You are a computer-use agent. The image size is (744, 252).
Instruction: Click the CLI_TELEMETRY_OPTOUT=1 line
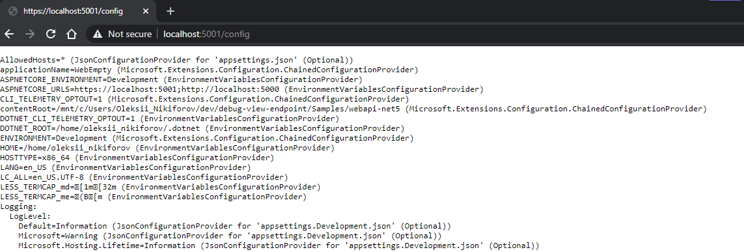(204, 99)
